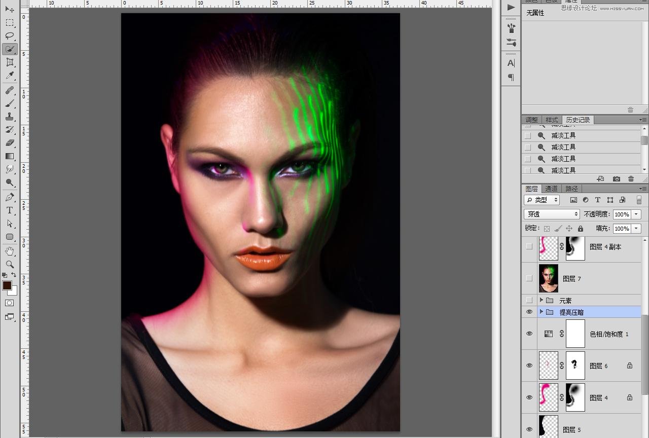The image size is (649, 438).
Task: Select the Eyedropper tool
Action: coord(10,76)
